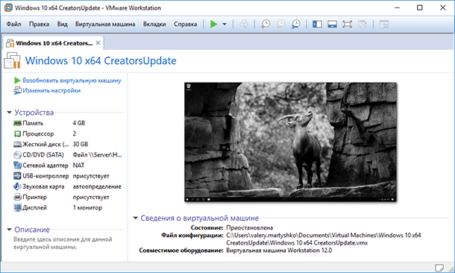Click the memory chip icon
The image size is (455, 273).
pyautogui.click(x=17, y=123)
